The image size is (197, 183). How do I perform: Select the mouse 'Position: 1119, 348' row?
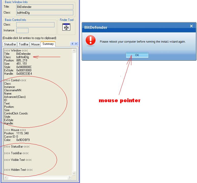pos(16,133)
